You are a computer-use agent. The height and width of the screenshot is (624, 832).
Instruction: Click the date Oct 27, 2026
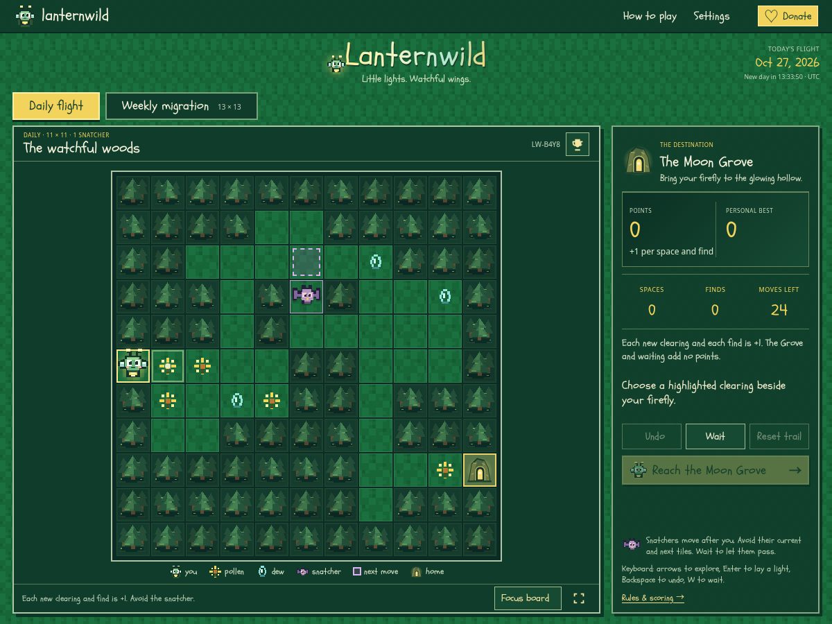point(787,62)
